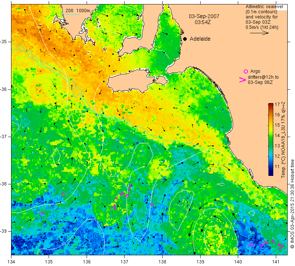Click the '200 1000m' depth contour label

(x=78, y=11)
